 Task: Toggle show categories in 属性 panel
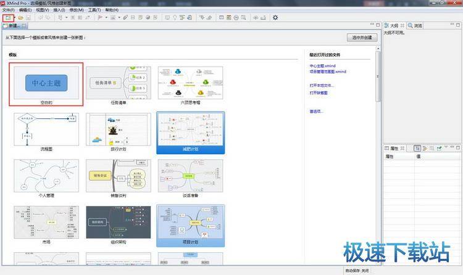point(418,149)
